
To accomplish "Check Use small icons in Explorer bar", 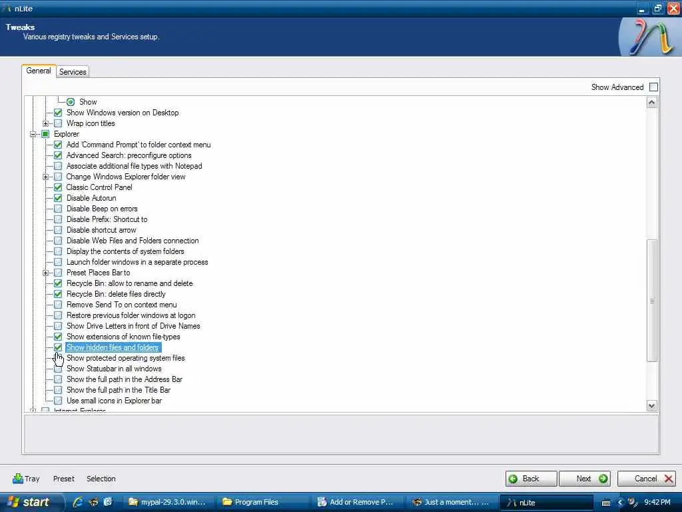I will coord(58,401).
